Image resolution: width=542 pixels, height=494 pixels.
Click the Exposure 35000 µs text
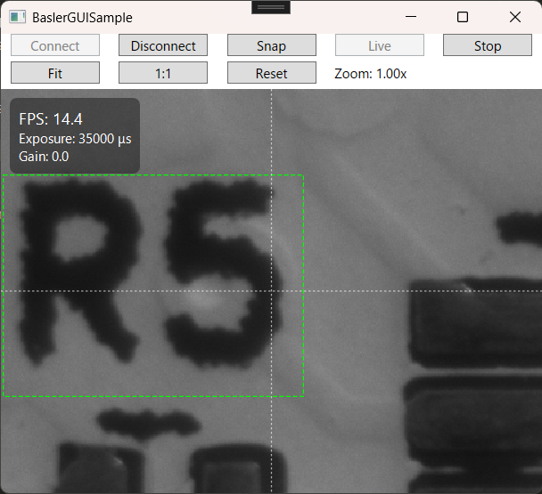tap(75, 139)
